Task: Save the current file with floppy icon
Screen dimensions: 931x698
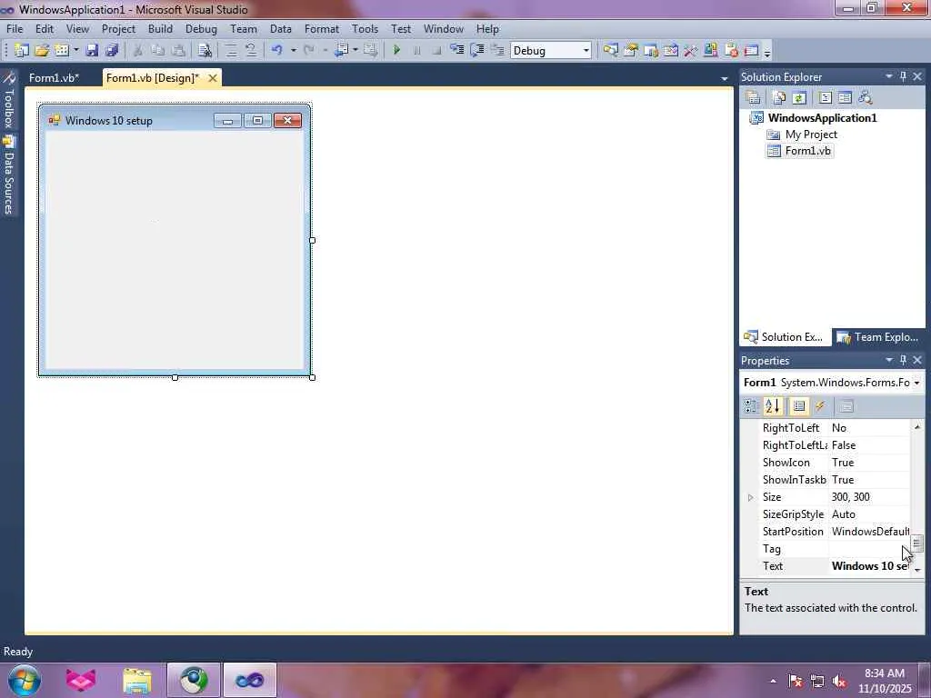Action: (92, 51)
